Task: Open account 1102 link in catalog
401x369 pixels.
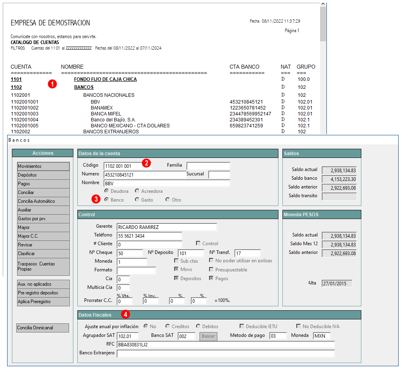Action: pyautogui.click(x=16, y=87)
